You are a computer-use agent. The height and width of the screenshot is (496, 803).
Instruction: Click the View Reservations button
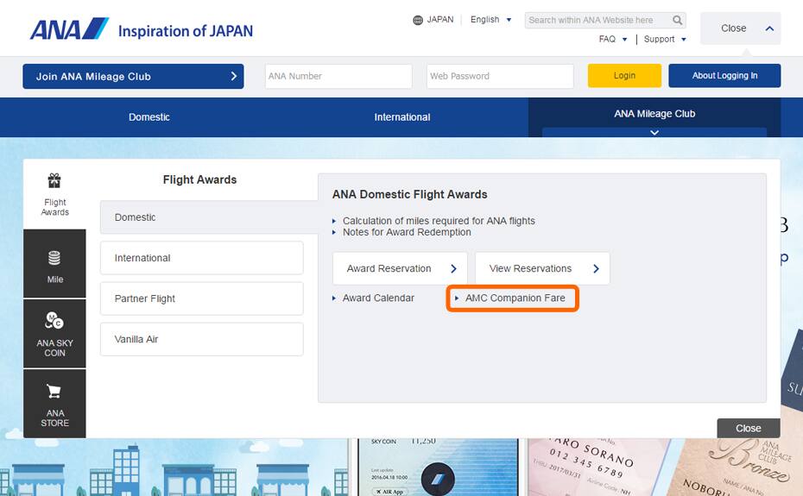[x=542, y=268]
